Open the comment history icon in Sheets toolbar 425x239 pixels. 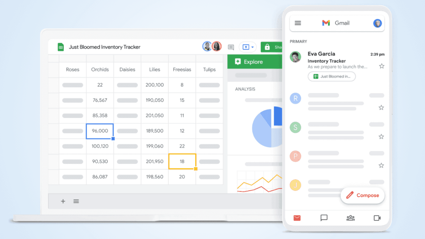(231, 47)
